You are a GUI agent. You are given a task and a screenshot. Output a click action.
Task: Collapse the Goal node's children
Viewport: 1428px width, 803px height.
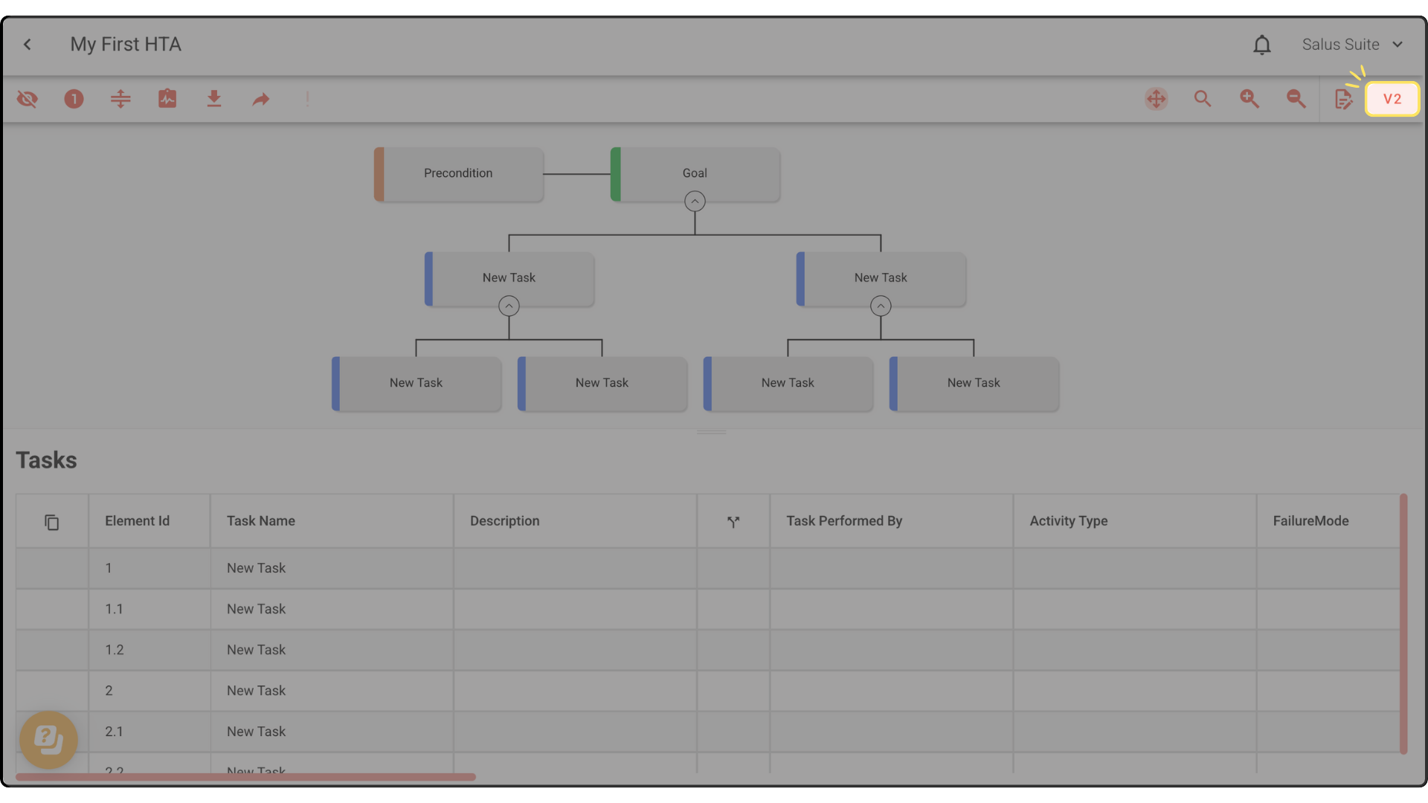point(695,201)
